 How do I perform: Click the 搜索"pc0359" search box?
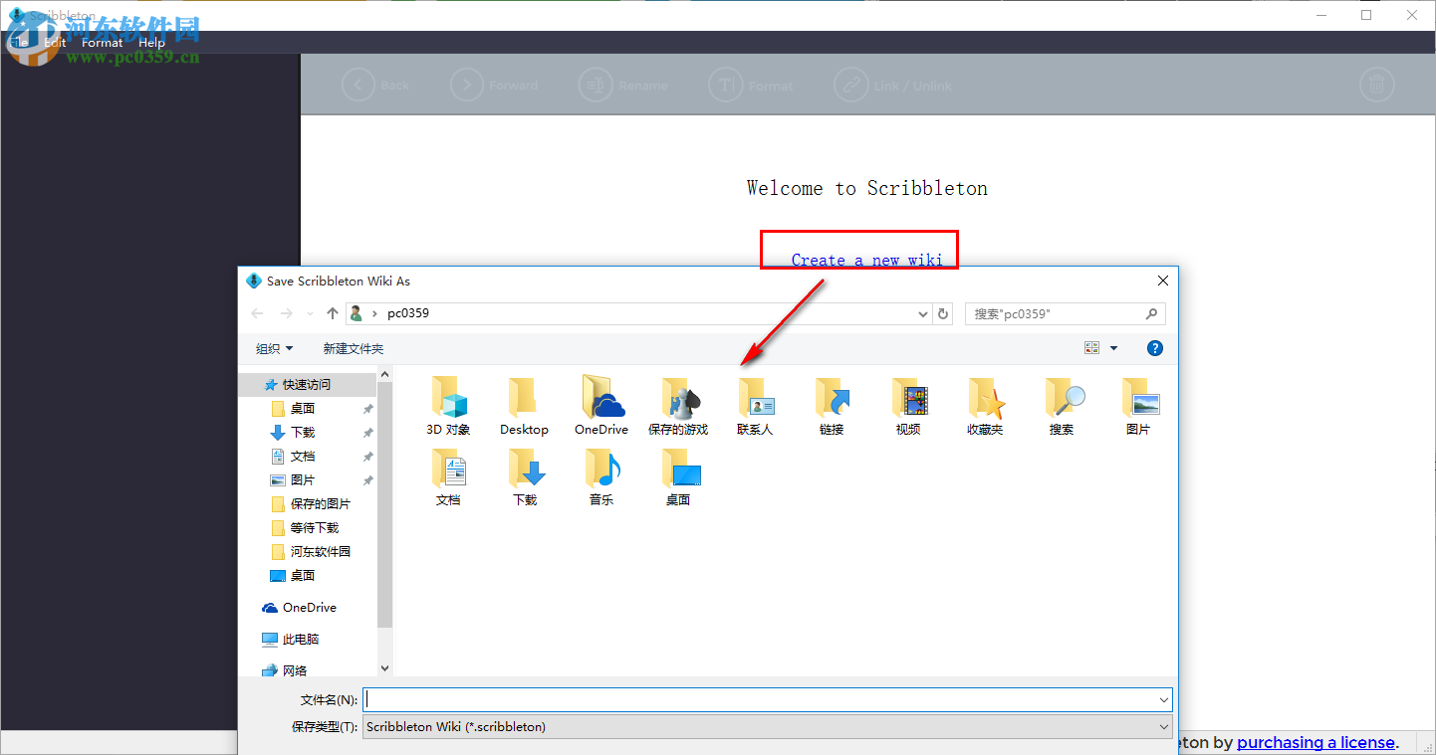1066,313
